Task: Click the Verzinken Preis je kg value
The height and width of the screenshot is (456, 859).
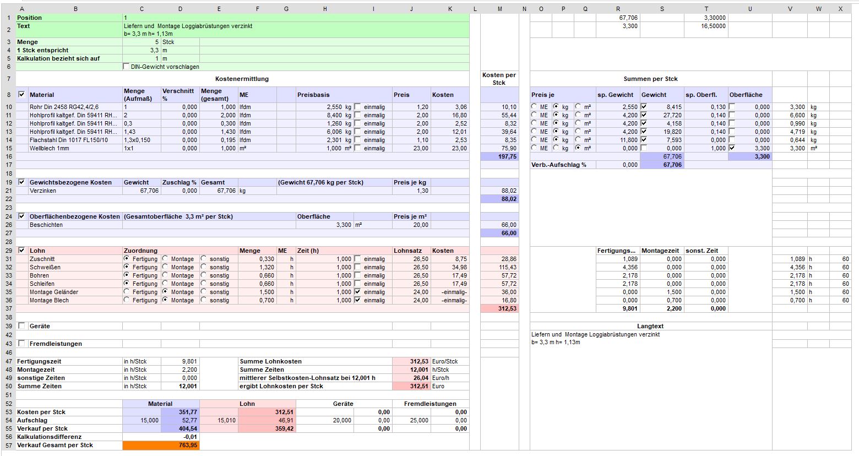Action: point(411,191)
